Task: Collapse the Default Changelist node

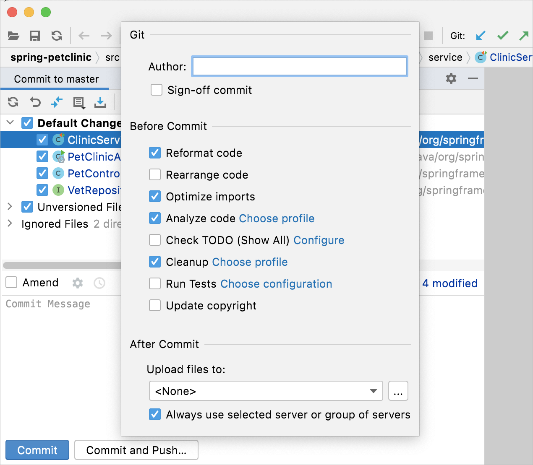Action: coord(10,122)
